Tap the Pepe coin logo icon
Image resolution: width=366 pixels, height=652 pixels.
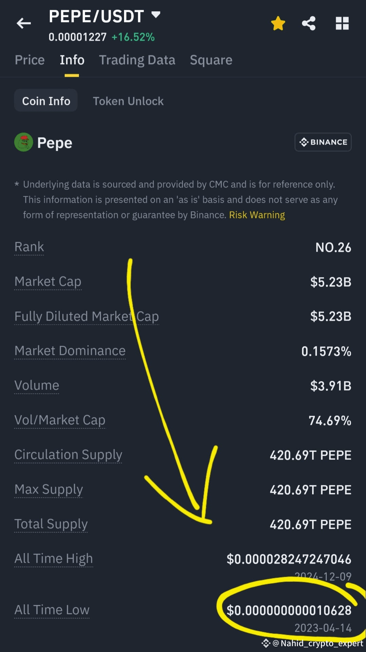23,142
